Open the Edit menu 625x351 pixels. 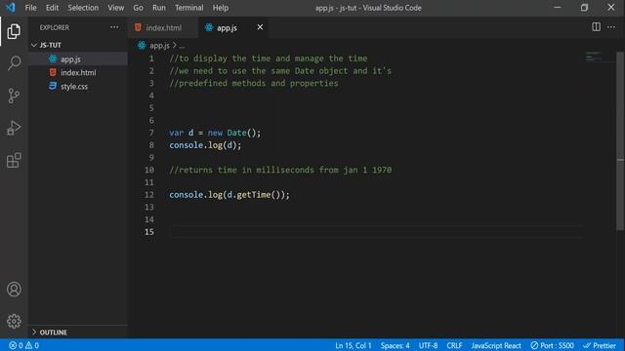[x=52, y=8]
